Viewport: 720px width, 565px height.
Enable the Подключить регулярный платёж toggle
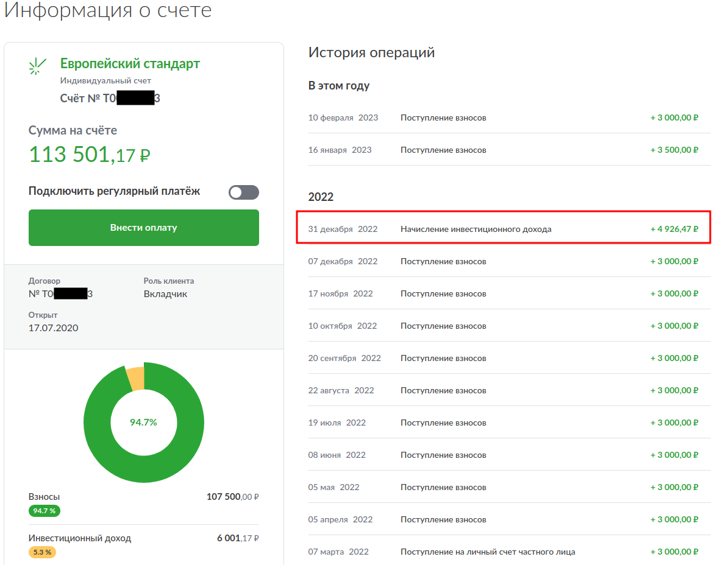pyautogui.click(x=243, y=192)
